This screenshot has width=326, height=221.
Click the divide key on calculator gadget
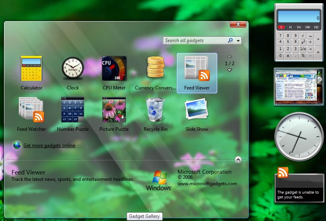coord(310,42)
